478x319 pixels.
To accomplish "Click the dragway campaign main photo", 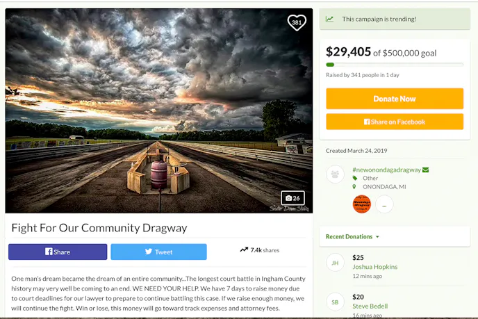I will click(x=158, y=110).
